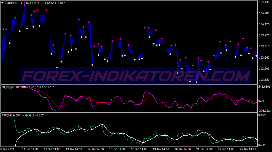The image size is (272, 152).
Task: Click the 103.350 price scale label
Action: point(264,80)
